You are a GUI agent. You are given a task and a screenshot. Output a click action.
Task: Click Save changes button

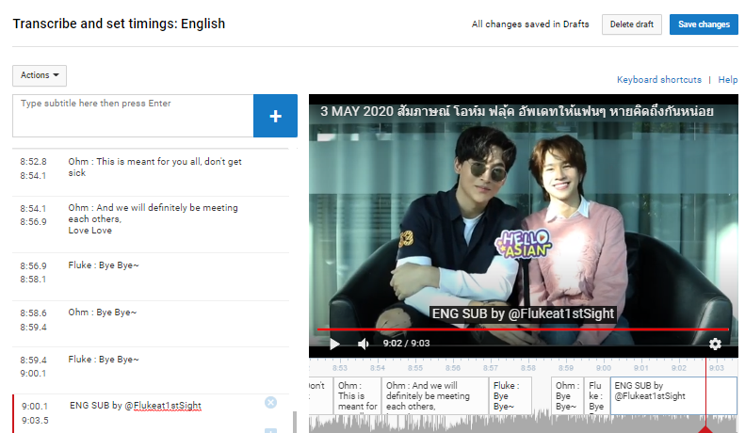(x=704, y=24)
